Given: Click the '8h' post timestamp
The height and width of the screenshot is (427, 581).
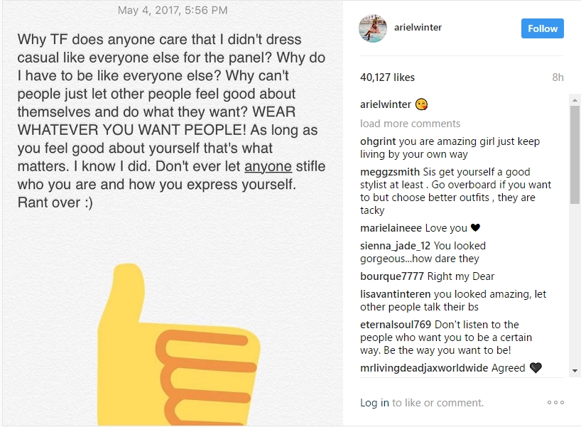Looking at the screenshot, I should pos(558,77).
